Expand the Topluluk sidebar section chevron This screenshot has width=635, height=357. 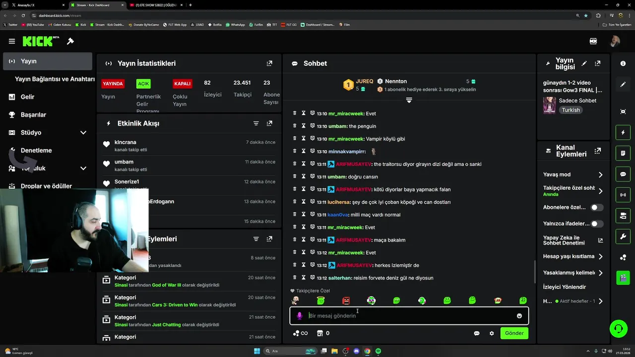point(83,168)
